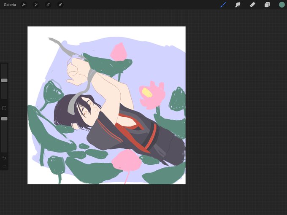The height and width of the screenshot is (215, 287).
Task: Activate the Selection S-shaped tool
Action: 48,5
